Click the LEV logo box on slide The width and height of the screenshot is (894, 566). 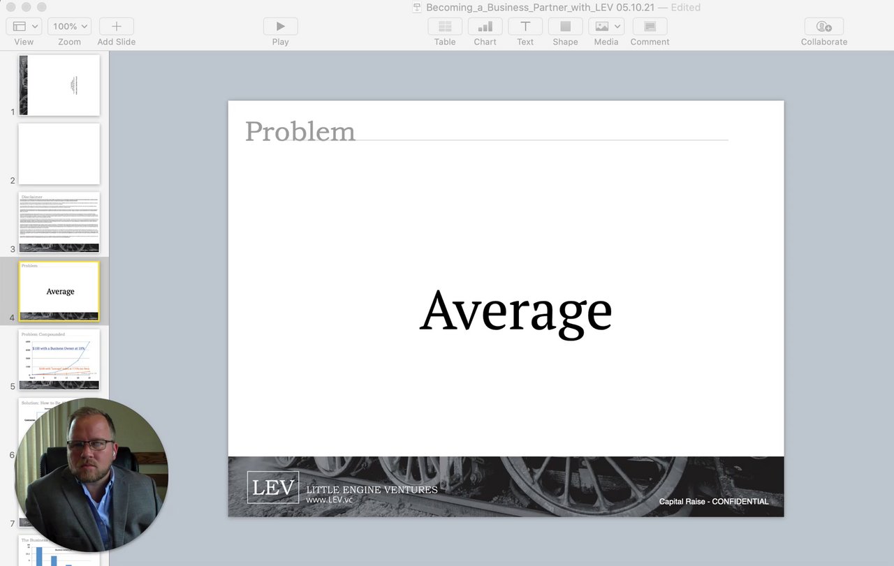[x=273, y=487]
